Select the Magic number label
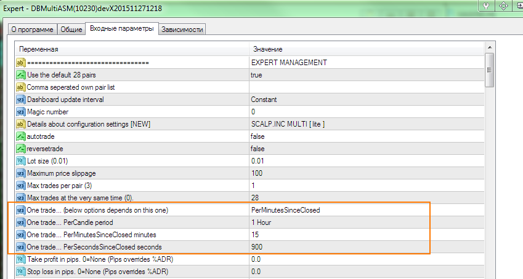Viewport: 523px width, 279px height. [47, 112]
